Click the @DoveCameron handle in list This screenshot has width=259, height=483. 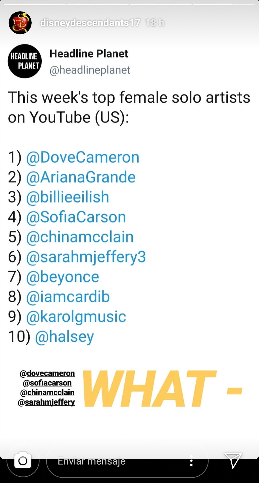point(83,157)
